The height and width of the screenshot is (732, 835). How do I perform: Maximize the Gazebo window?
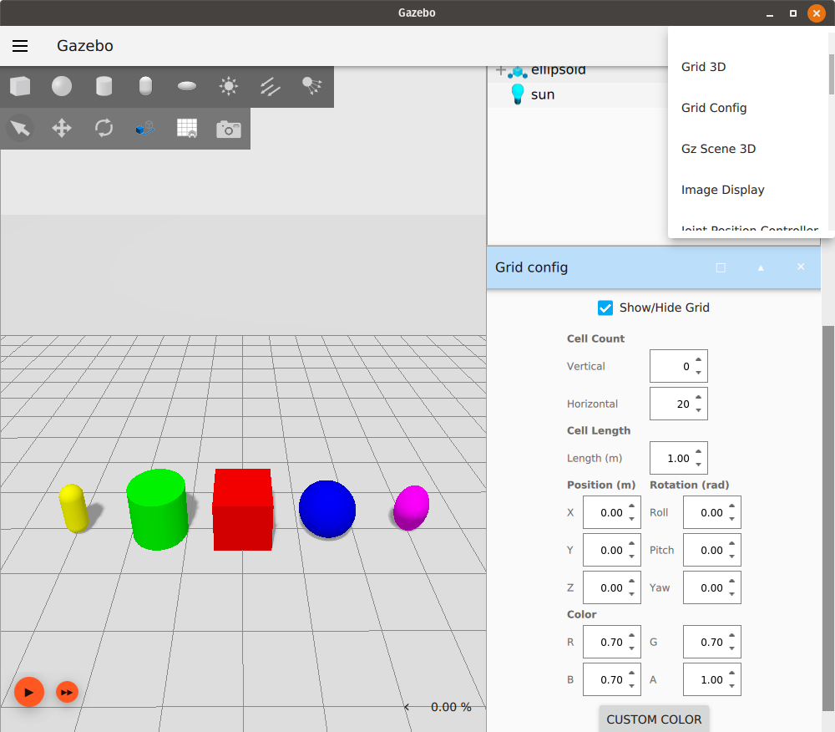point(793,13)
